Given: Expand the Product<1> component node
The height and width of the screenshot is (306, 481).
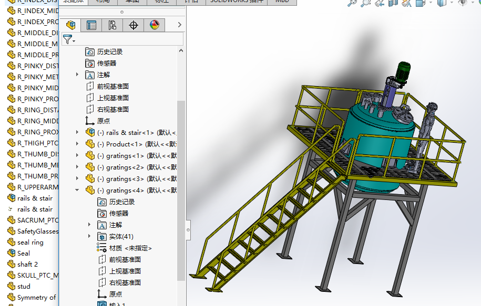Looking at the screenshot, I should [x=77, y=144].
